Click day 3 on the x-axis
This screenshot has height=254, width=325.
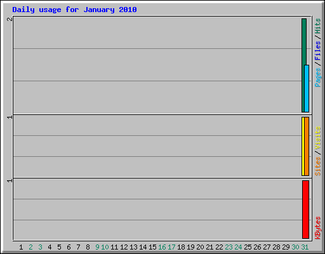(x=40, y=247)
